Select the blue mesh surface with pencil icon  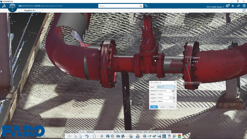coord(108,136)
